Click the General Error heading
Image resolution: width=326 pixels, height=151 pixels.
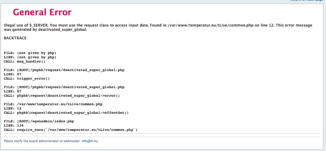pos(42,12)
